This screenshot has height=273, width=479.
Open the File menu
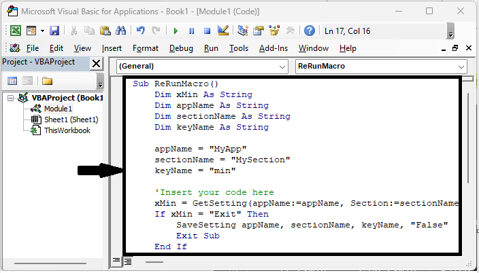point(33,48)
